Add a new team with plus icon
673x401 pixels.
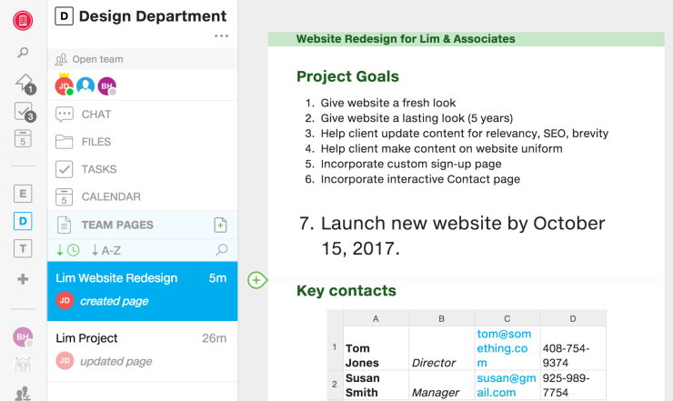(x=24, y=279)
